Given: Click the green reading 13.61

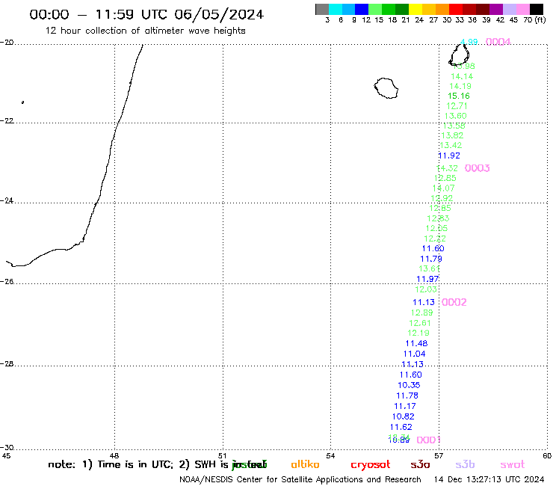Looking at the screenshot, I should tap(429, 268).
